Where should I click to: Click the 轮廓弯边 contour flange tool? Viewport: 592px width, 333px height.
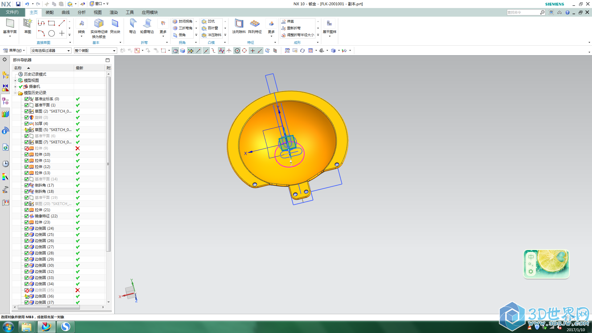(x=147, y=26)
